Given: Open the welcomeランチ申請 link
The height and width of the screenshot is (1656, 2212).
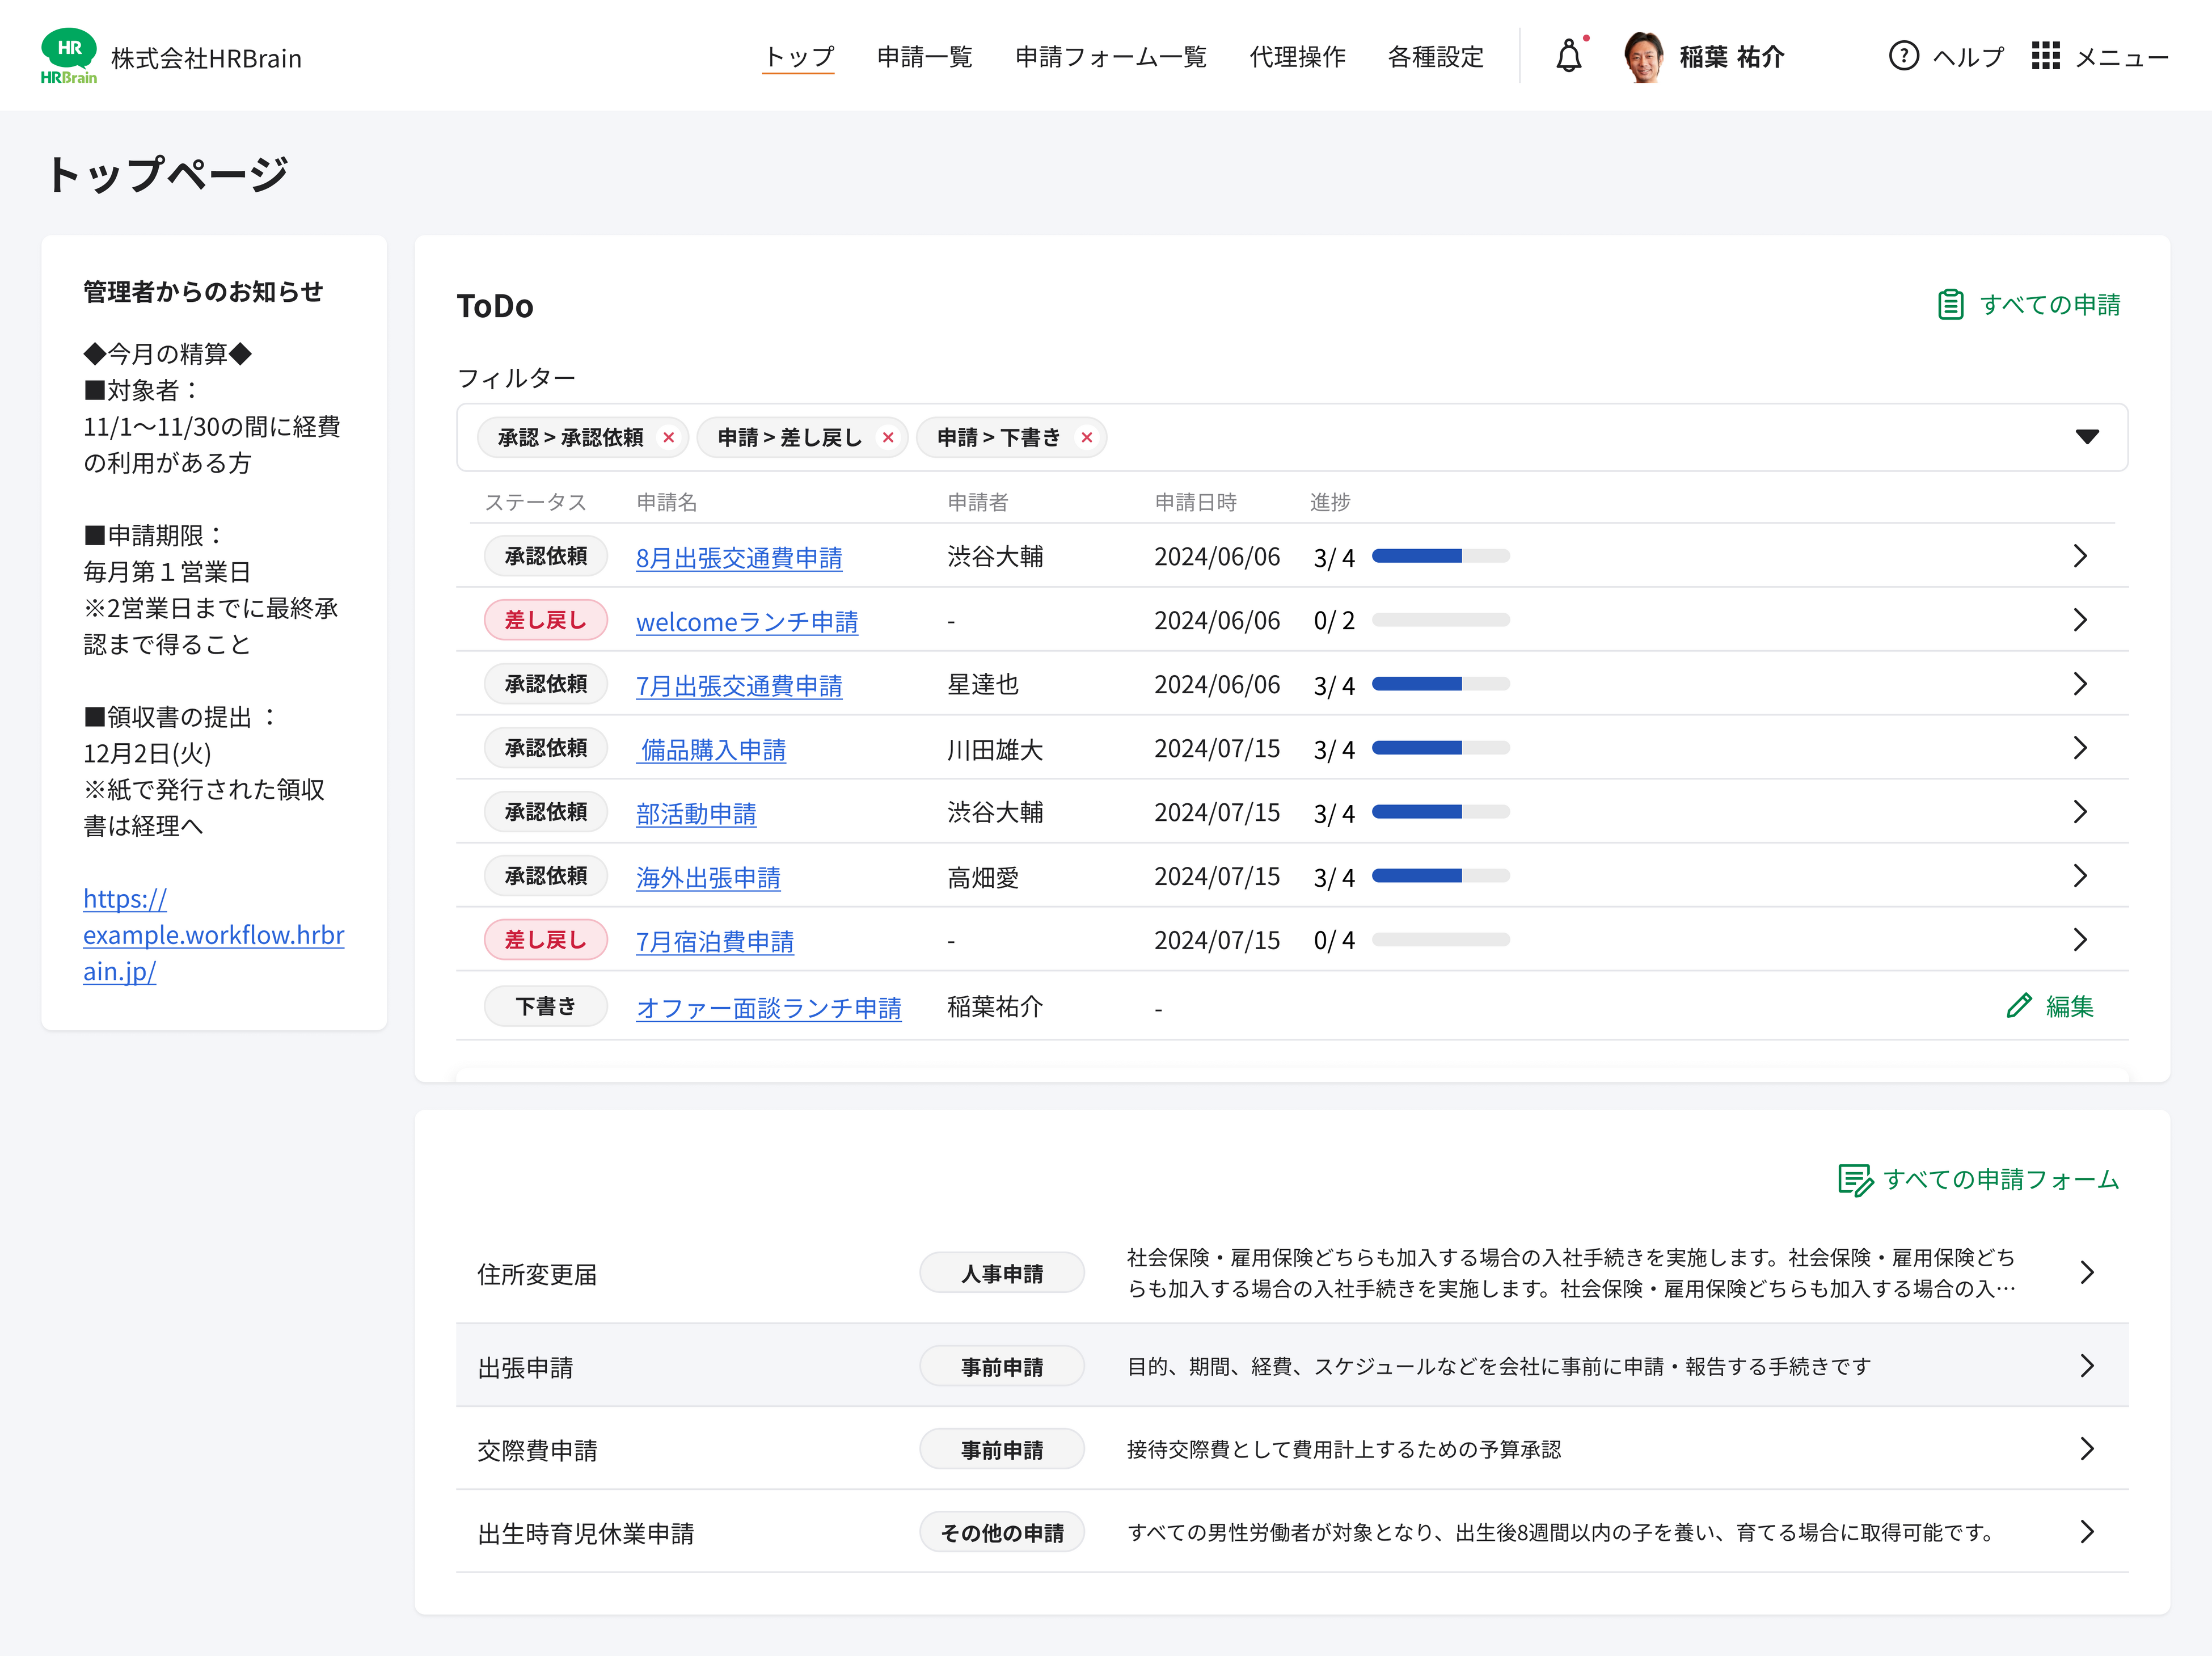Looking at the screenshot, I should tap(746, 622).
